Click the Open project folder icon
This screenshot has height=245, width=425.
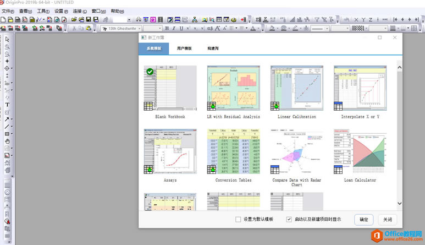point(74,19)
